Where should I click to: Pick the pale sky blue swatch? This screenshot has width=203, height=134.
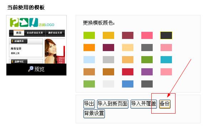point(89,60)
